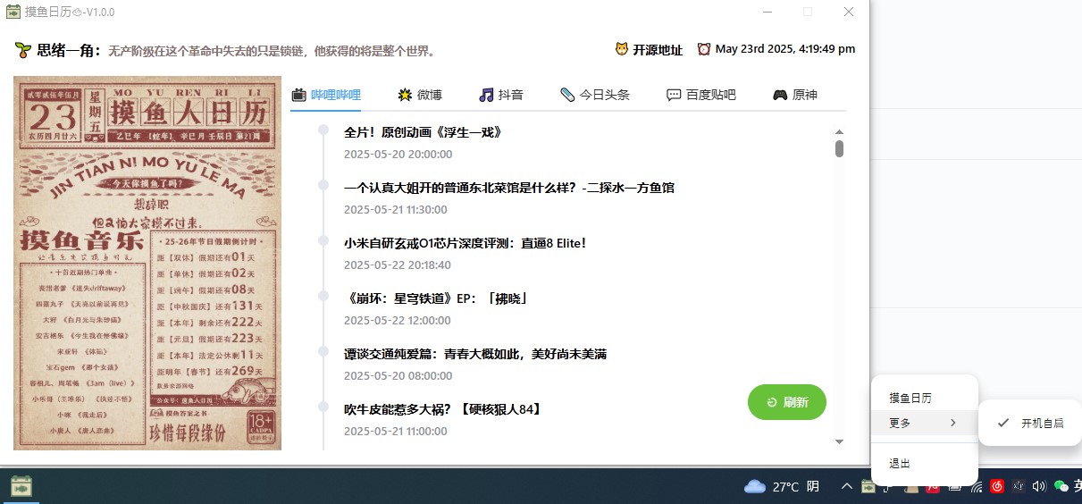Click the alarm clock icon by the date

point(704,49)
